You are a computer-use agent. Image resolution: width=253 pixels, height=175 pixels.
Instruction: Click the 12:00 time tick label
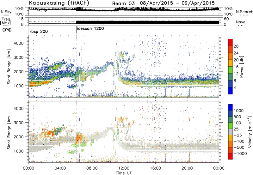[124, 168]
